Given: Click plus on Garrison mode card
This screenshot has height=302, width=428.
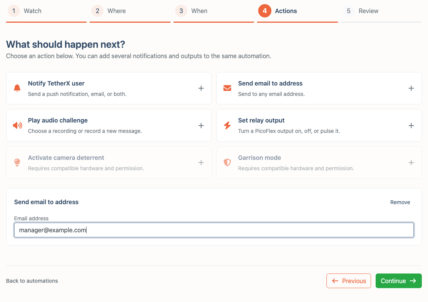Looking at the screenshot, I should 411,163.
